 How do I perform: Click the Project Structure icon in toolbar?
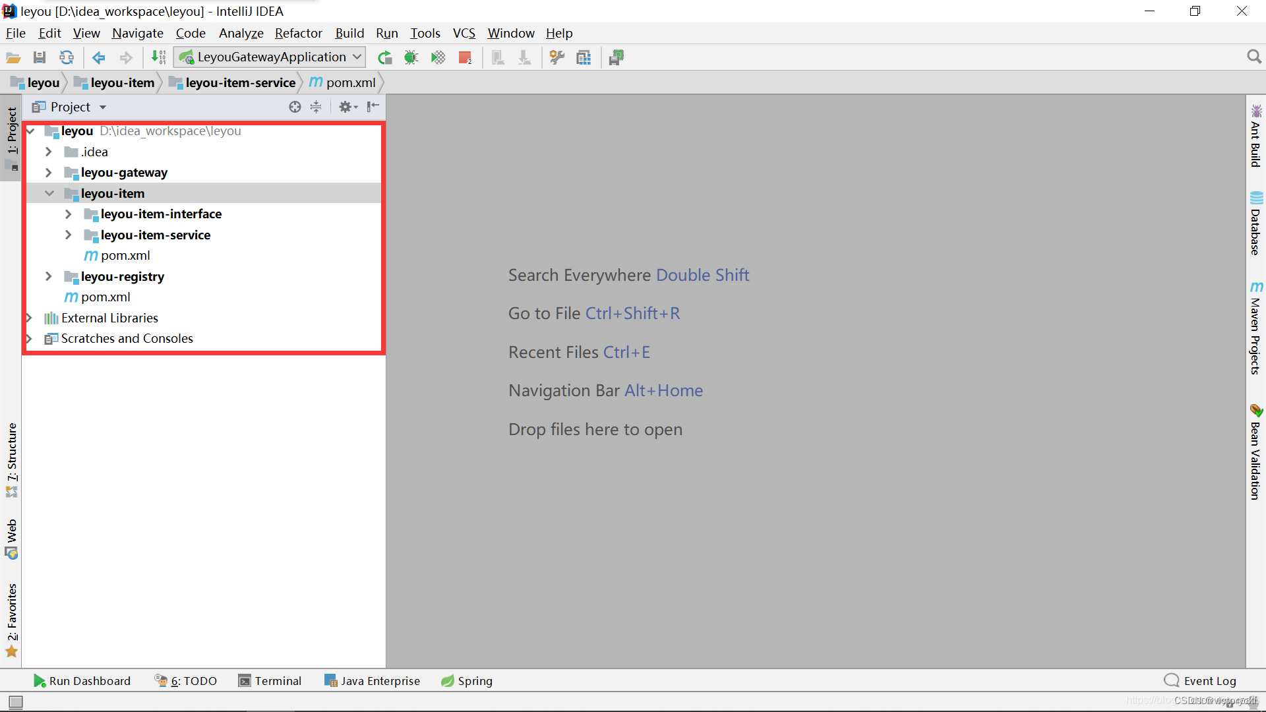584,58
